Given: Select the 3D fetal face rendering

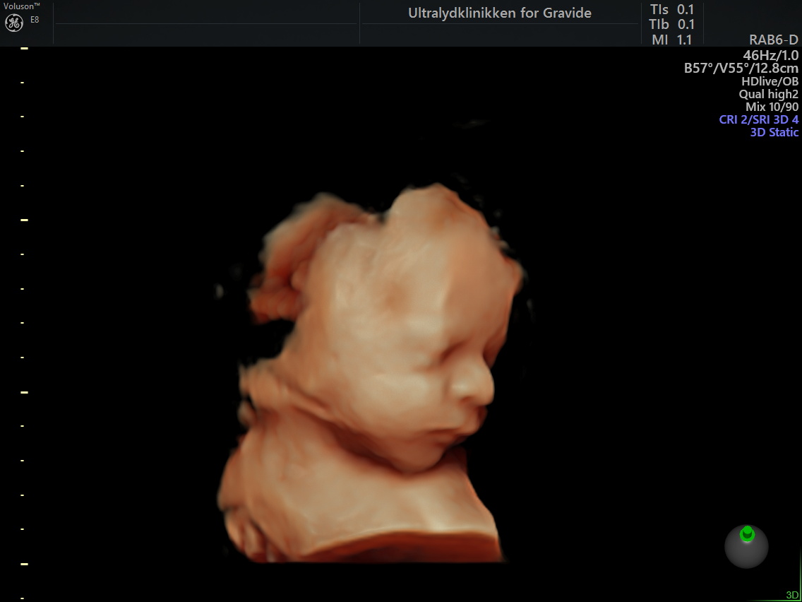Looking at the screenshot, I should [372, 373].
